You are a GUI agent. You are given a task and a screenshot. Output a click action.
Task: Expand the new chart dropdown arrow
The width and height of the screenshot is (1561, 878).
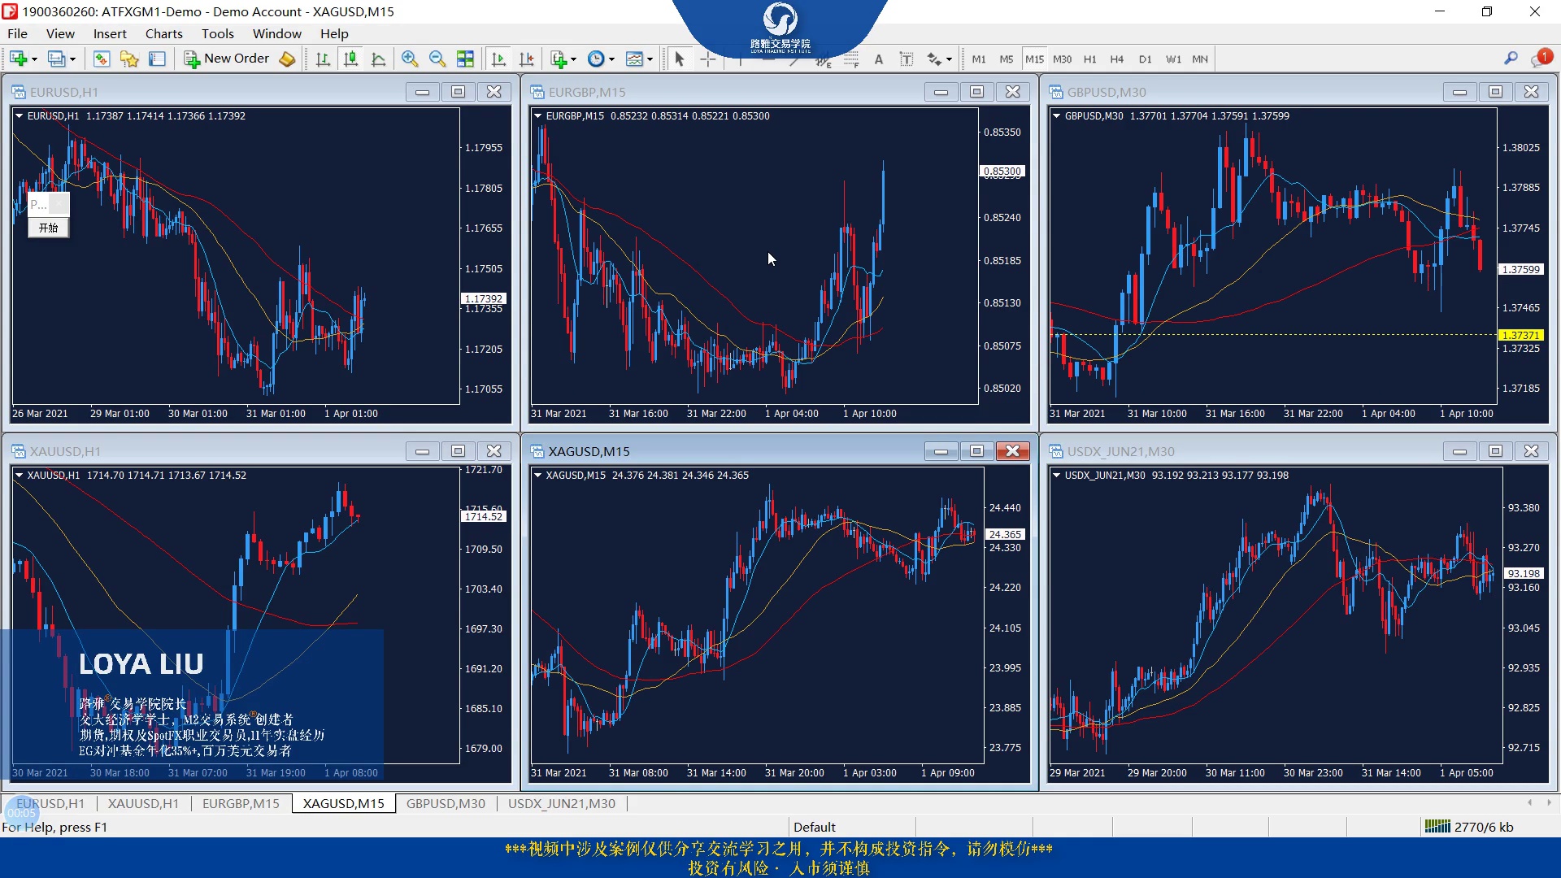pos(34,59)
